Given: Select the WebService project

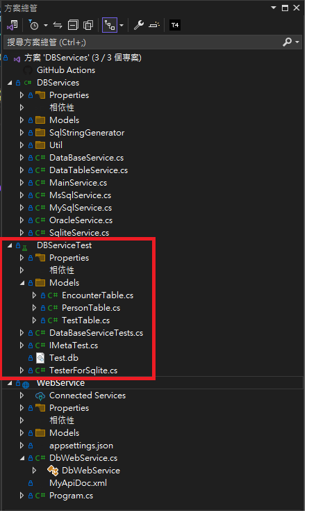Looking at the screenshot, I should point(61,383).
